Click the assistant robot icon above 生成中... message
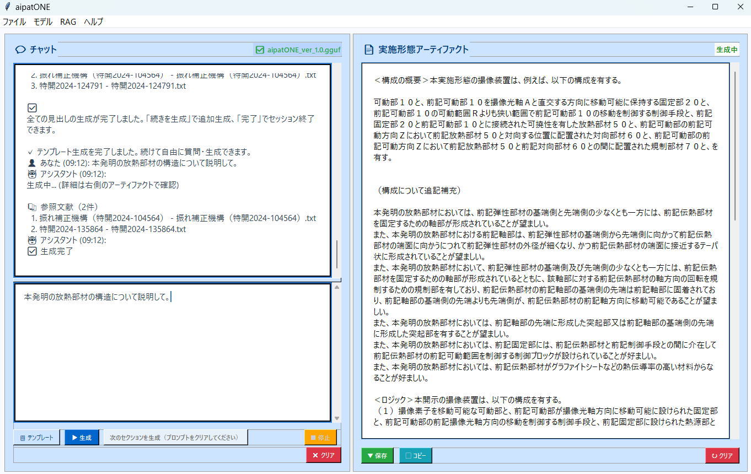 pyautogui.click(x=31, y=174)
